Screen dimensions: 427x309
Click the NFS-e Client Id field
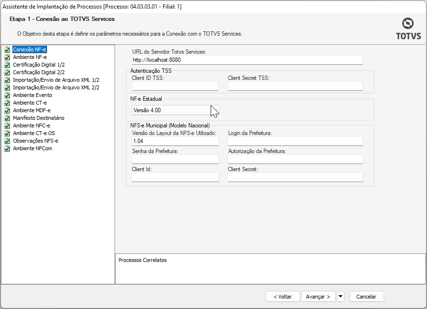pos(175,177)
